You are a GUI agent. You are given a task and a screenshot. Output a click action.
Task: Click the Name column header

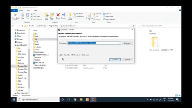click(x=35, y=30)
